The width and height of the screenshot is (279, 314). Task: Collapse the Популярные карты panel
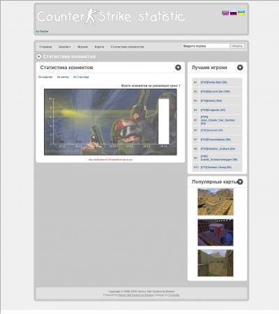tap(240, 182)
